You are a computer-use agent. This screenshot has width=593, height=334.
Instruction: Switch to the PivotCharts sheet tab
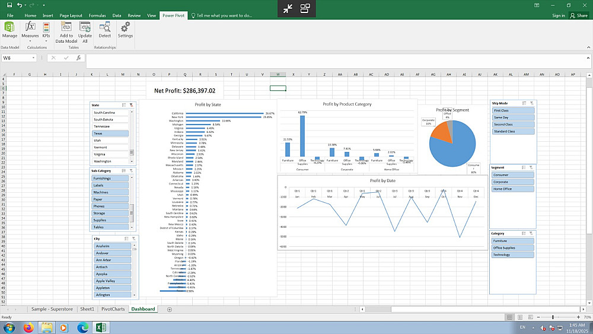pos(113,309)
